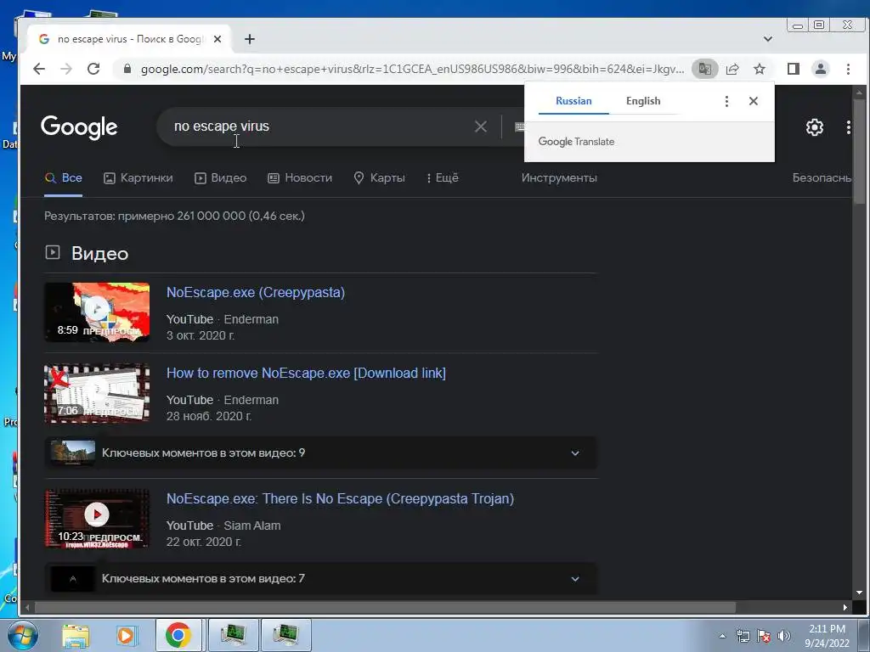Open NoEscape.exe (Creepypasta) video link
The height and width of the screenshot is (652, 870).
[x=255, y=292]
